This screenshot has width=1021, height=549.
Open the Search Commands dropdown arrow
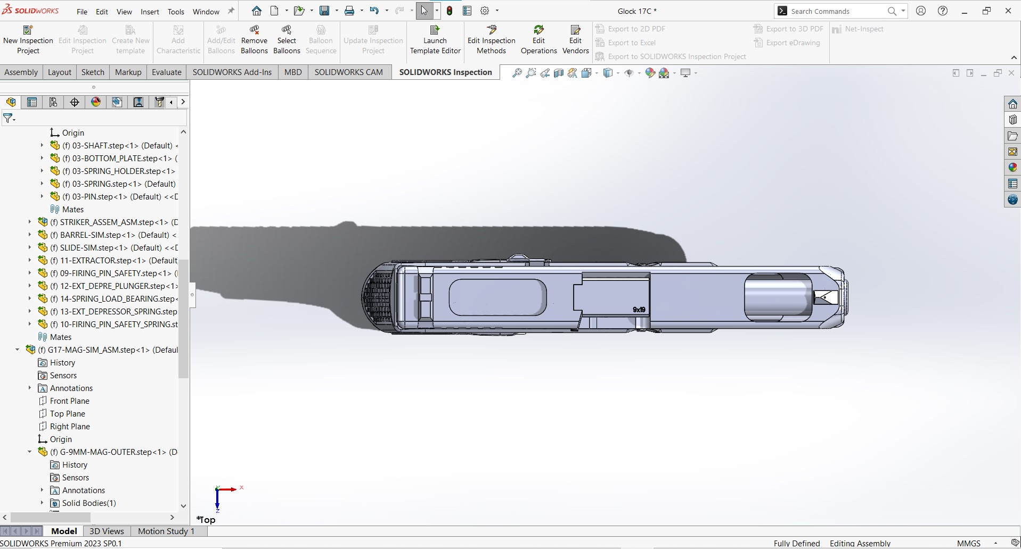coord(903,11)
